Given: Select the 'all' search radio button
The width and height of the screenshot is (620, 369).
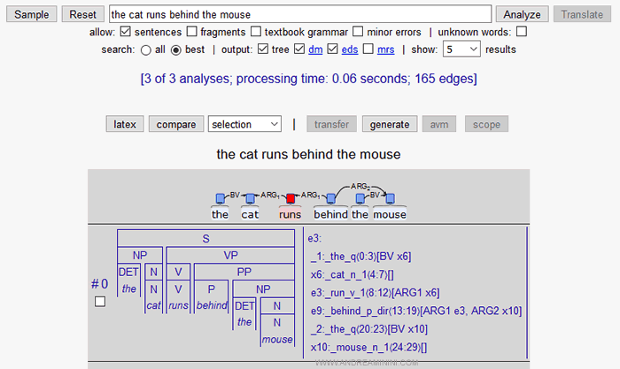Looking at the screenshot, I should pyautogui.click(x=145, y=50).
